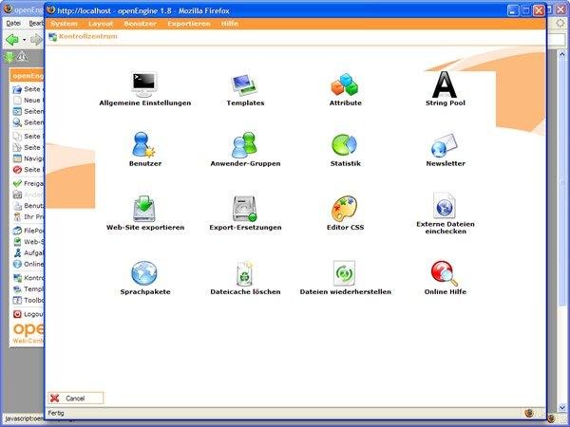Click the FilePool icon in background sidebar
570x427 pixels.
click(x=17, y=231)
